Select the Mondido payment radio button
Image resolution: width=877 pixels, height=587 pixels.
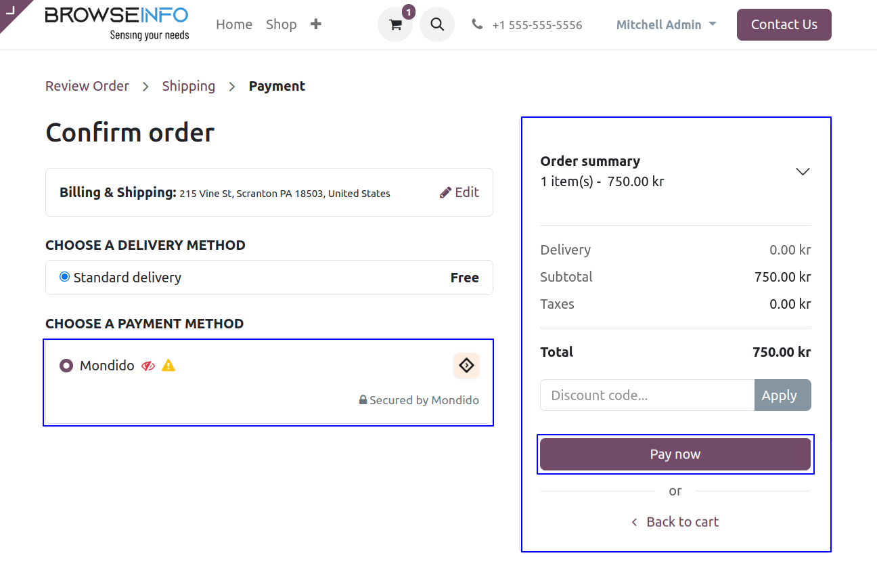coord(66,366)
